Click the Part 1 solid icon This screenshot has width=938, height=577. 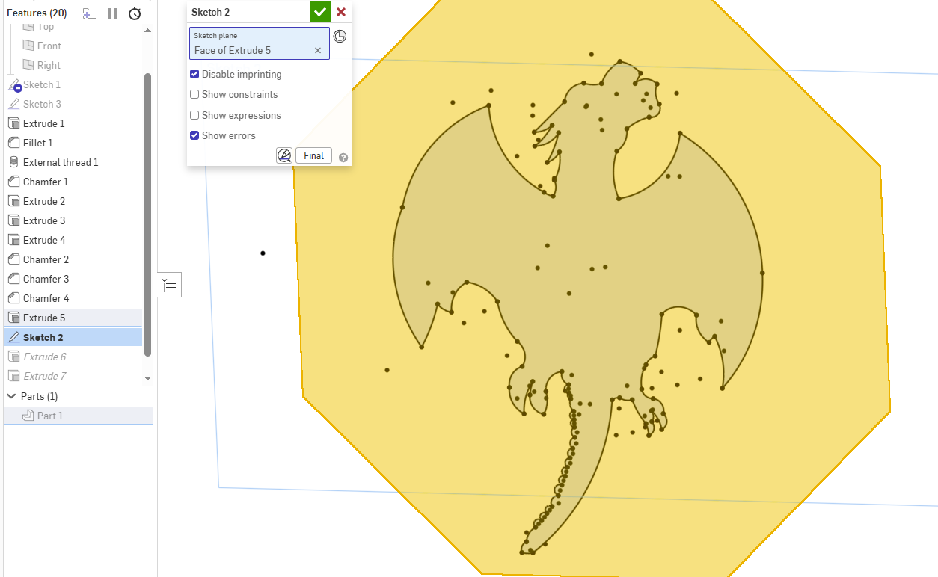[28, 416]
